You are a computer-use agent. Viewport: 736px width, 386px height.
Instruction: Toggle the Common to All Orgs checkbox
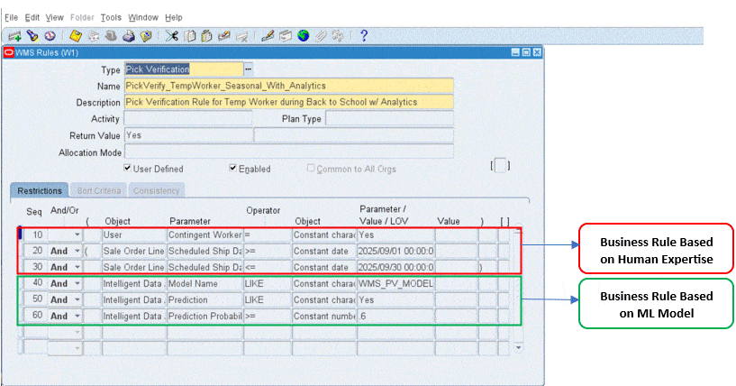pos(311,168)
